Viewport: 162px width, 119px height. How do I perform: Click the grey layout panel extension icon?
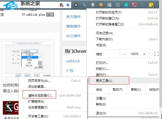[109, 5]
